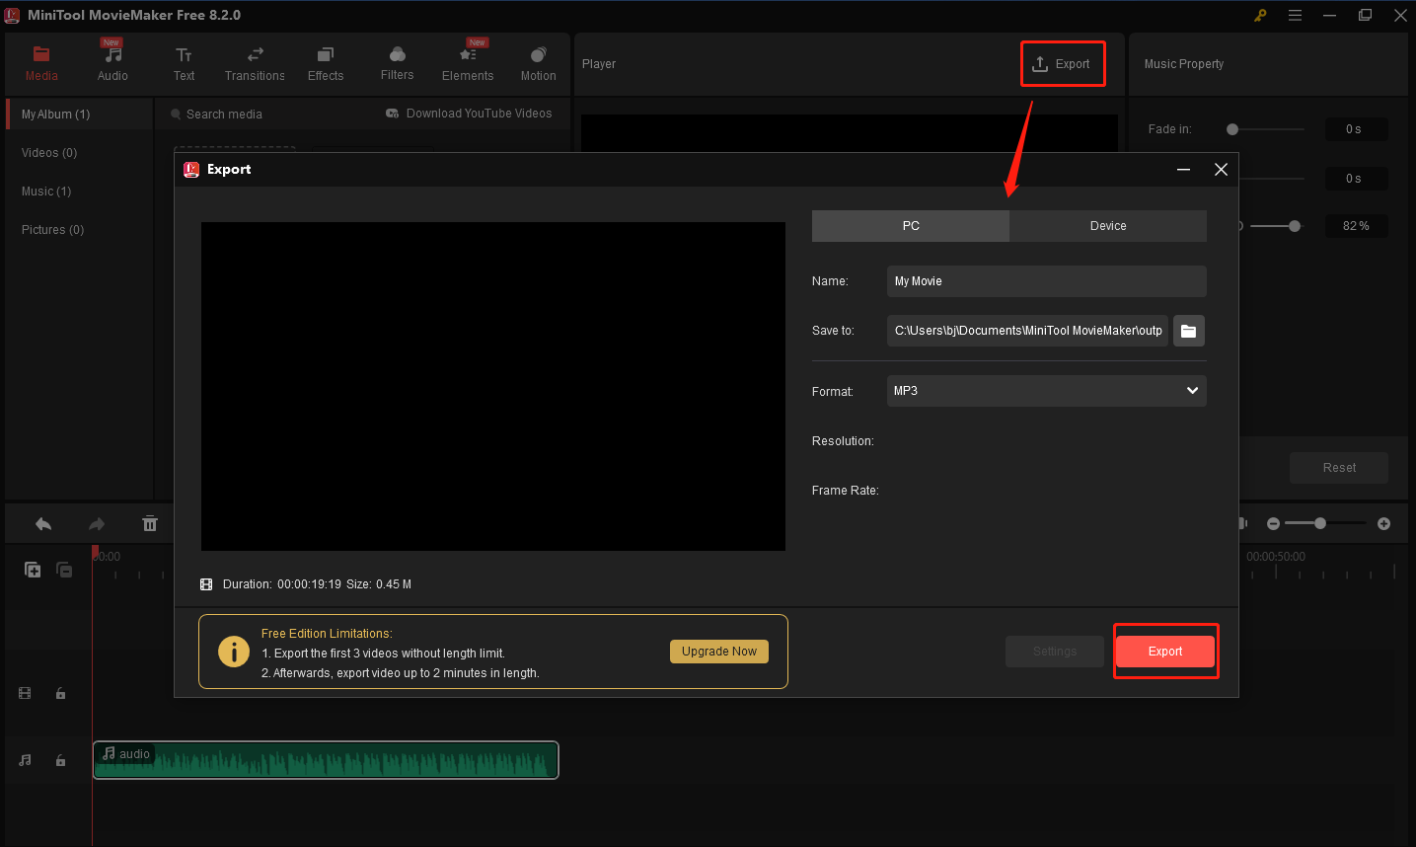This screenshot has width=1416, height=847.
Task: Click the volume slider handle at 82%
Action: [x=1295, y=226]
